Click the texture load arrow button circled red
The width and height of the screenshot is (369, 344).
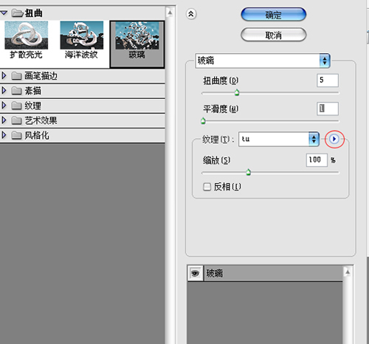point(334,139)
